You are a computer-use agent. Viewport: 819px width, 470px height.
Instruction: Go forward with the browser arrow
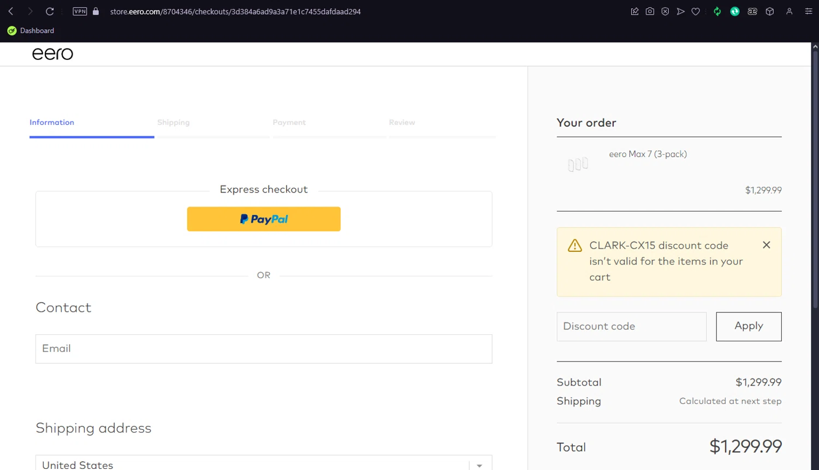[30, 11]
